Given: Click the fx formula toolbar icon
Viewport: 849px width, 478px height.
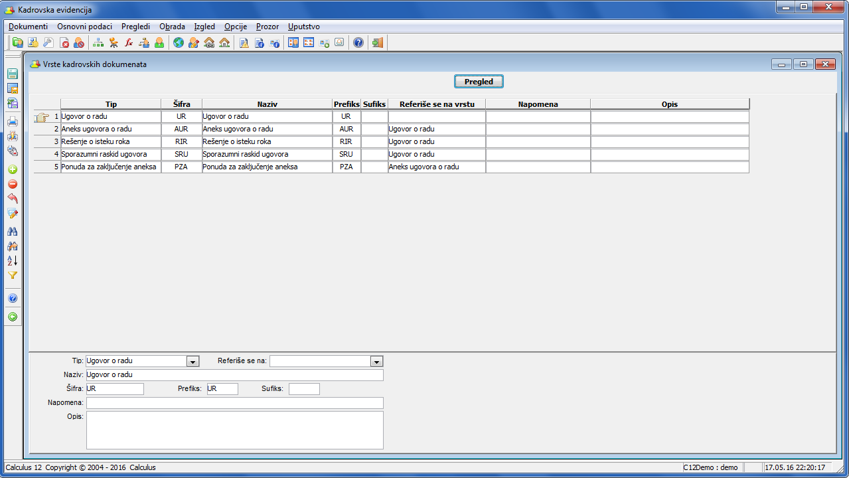Looking at the screenshot, I should point(129,42).
